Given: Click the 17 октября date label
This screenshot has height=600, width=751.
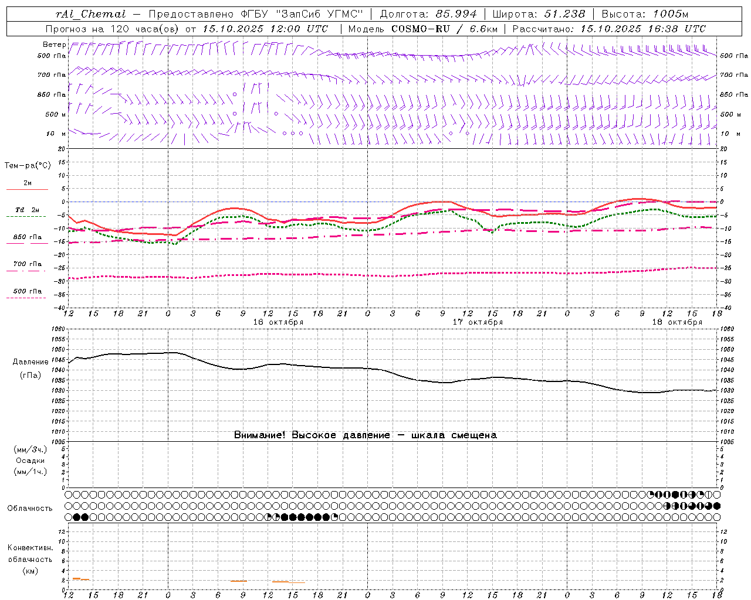Looking at the screenshot, I should coord(478,322).
